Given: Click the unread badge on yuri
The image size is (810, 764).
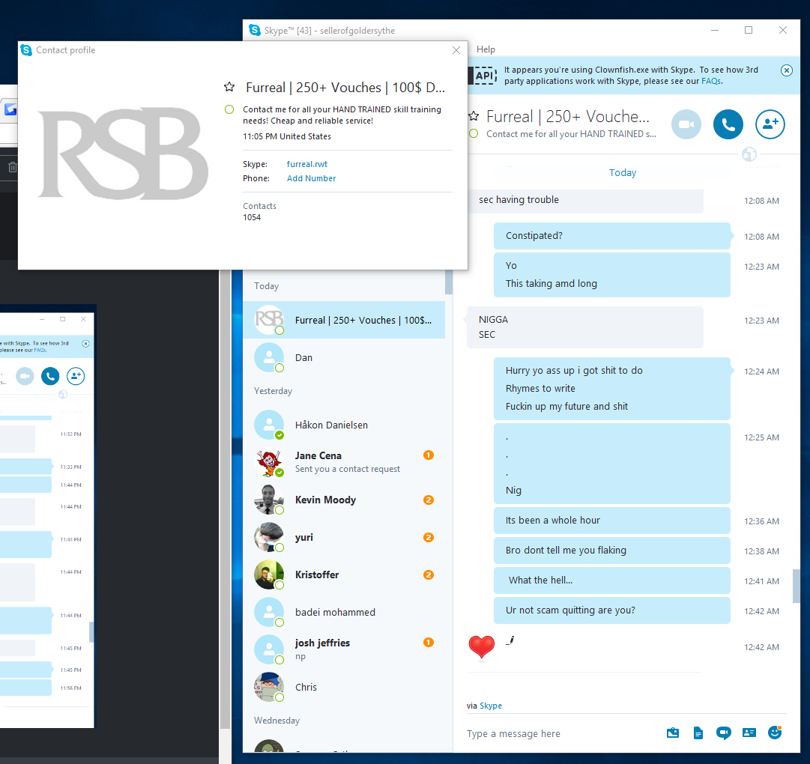Looking at the screenshot, I should point(429,537).
